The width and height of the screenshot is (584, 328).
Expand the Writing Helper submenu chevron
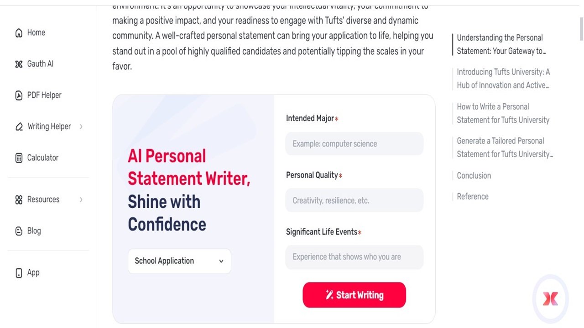click(81, 127)
